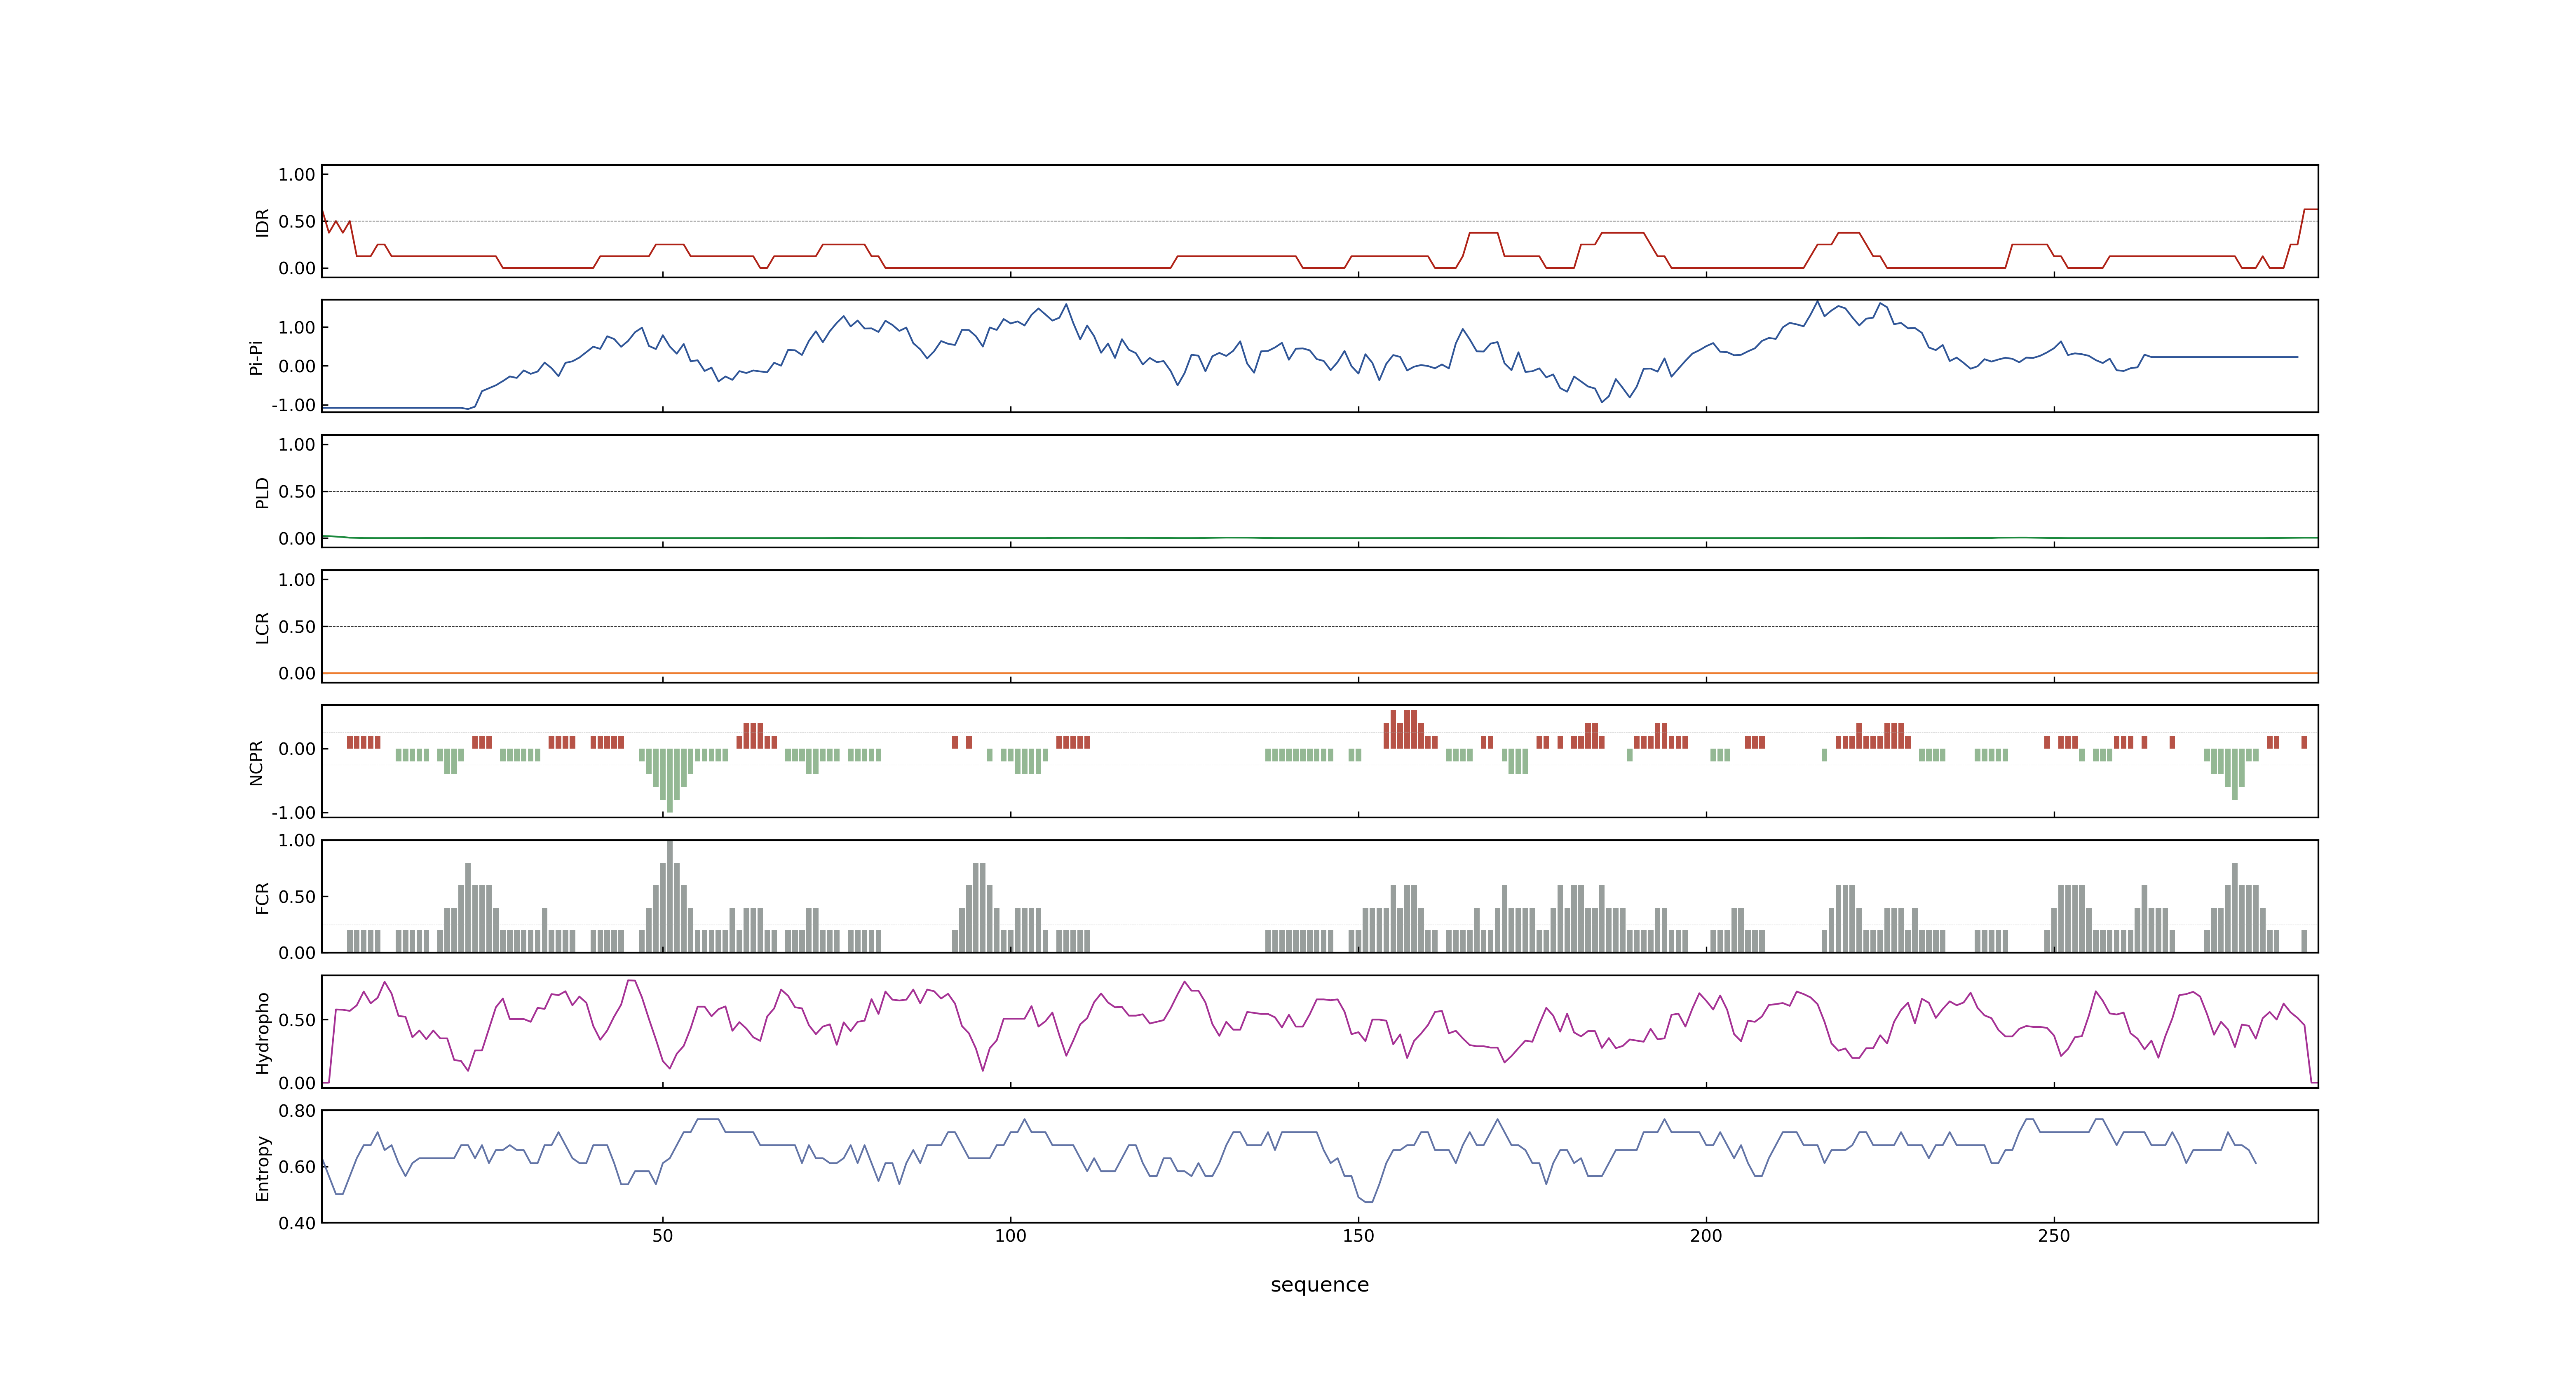
Task: Click the Pi-Pi axis label
Action: [256, 357]
